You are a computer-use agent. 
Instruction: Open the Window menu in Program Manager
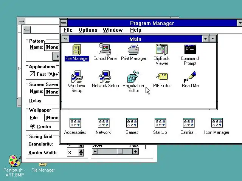coord(113,30)
